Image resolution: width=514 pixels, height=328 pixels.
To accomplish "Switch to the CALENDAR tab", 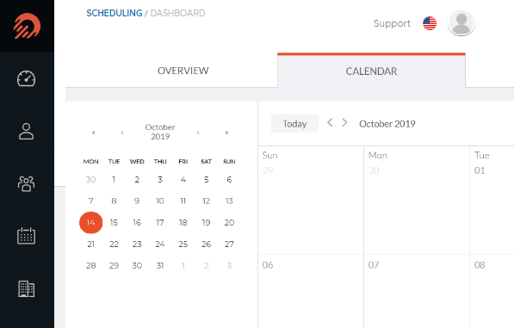I will (371, 71).
